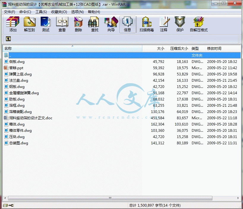Select the file 筛箱装配.dwg
The image size is (243, 209).
click(20, 112)
